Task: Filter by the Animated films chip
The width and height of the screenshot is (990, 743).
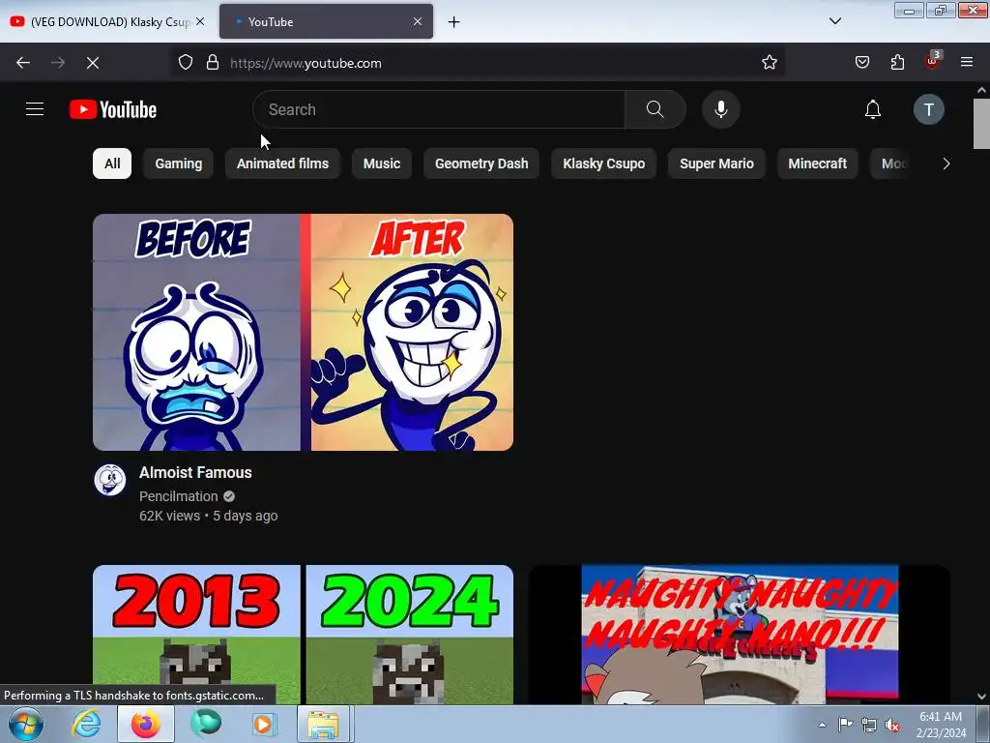Action: 282,163
